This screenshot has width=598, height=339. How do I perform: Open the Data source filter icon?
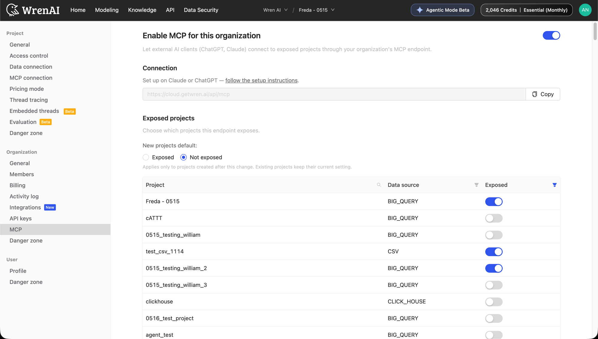pyautogui.click(x=476, y=185)
